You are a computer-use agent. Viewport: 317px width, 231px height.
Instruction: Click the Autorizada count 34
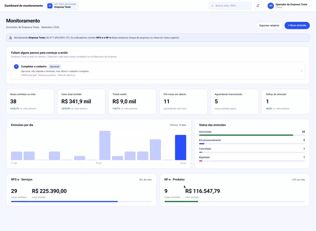coord(303,132)
